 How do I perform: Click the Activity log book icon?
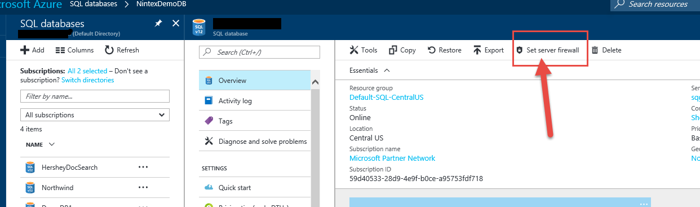point(209,101)
